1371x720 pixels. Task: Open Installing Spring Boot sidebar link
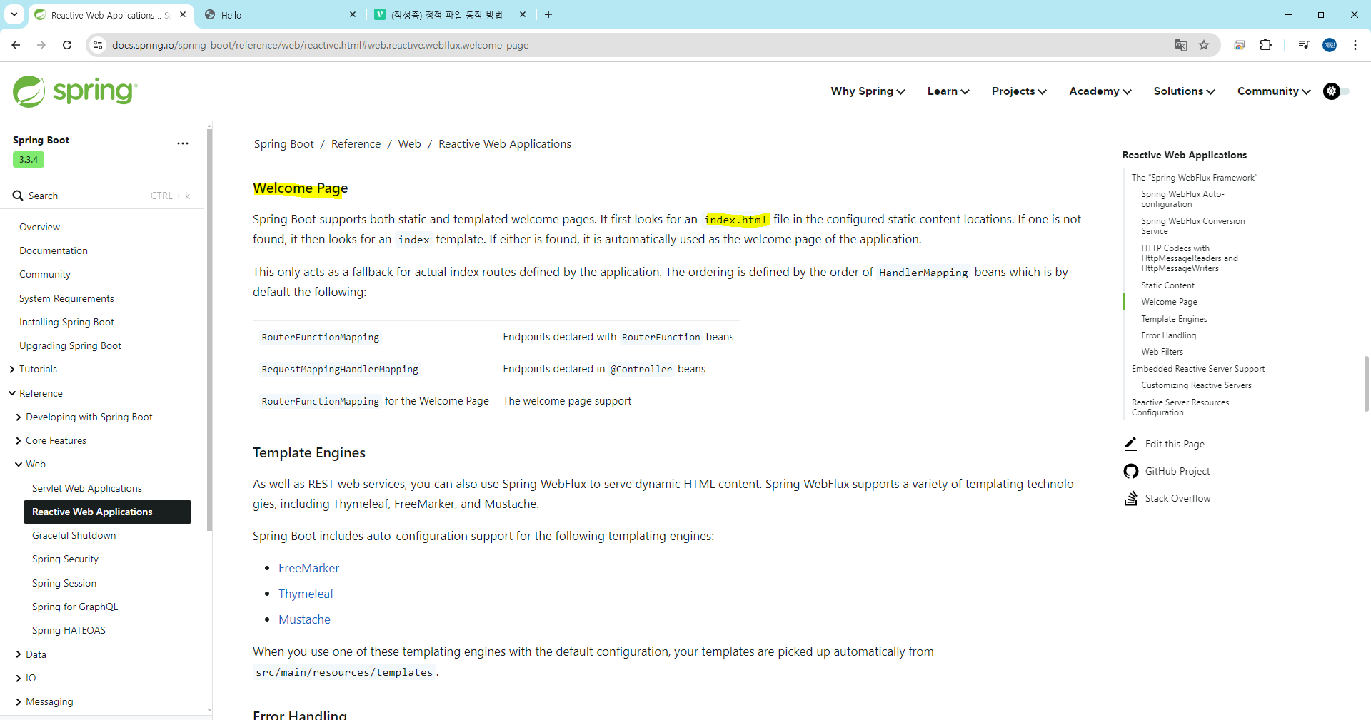pyautogui.click(x=66, y=322)
